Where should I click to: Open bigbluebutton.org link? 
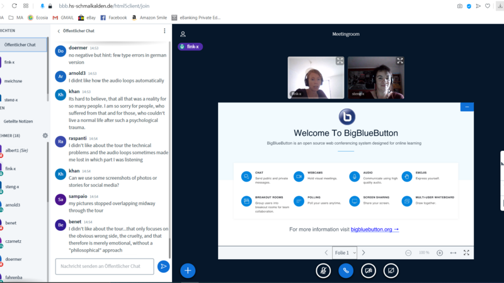pyautogui.click(x=375, y=230)
